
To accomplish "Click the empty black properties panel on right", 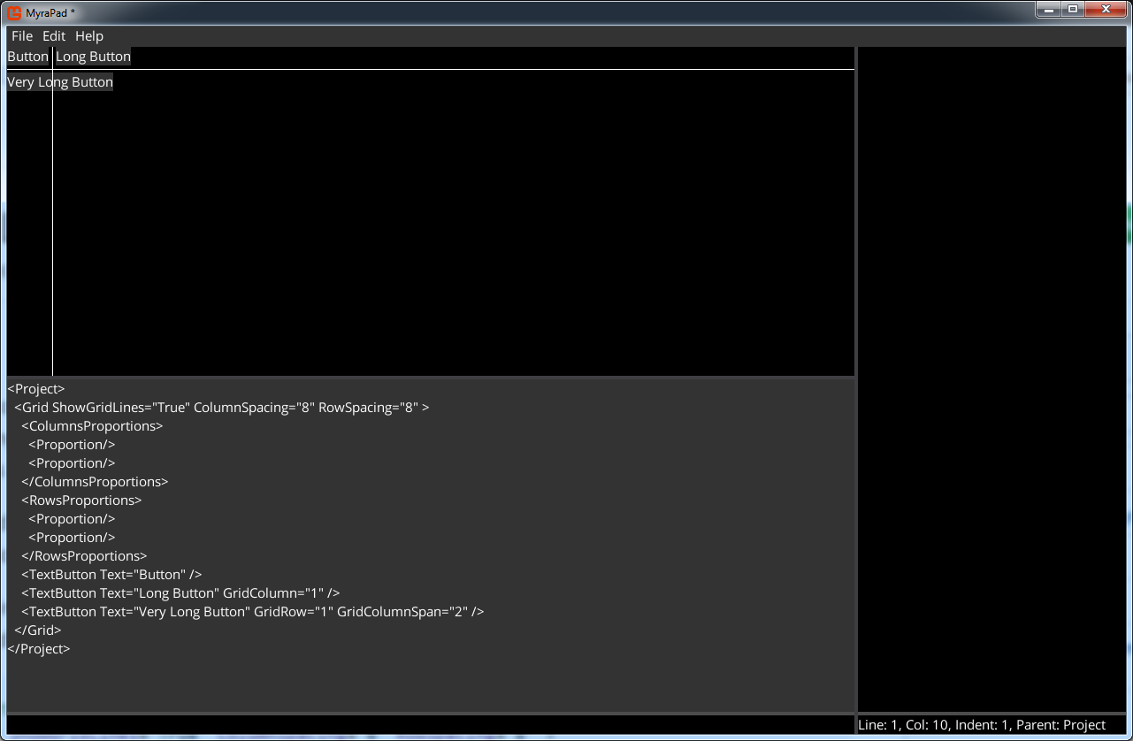I will pos(991,354).
